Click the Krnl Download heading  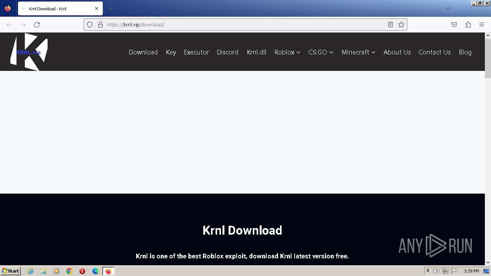(242, 230)
